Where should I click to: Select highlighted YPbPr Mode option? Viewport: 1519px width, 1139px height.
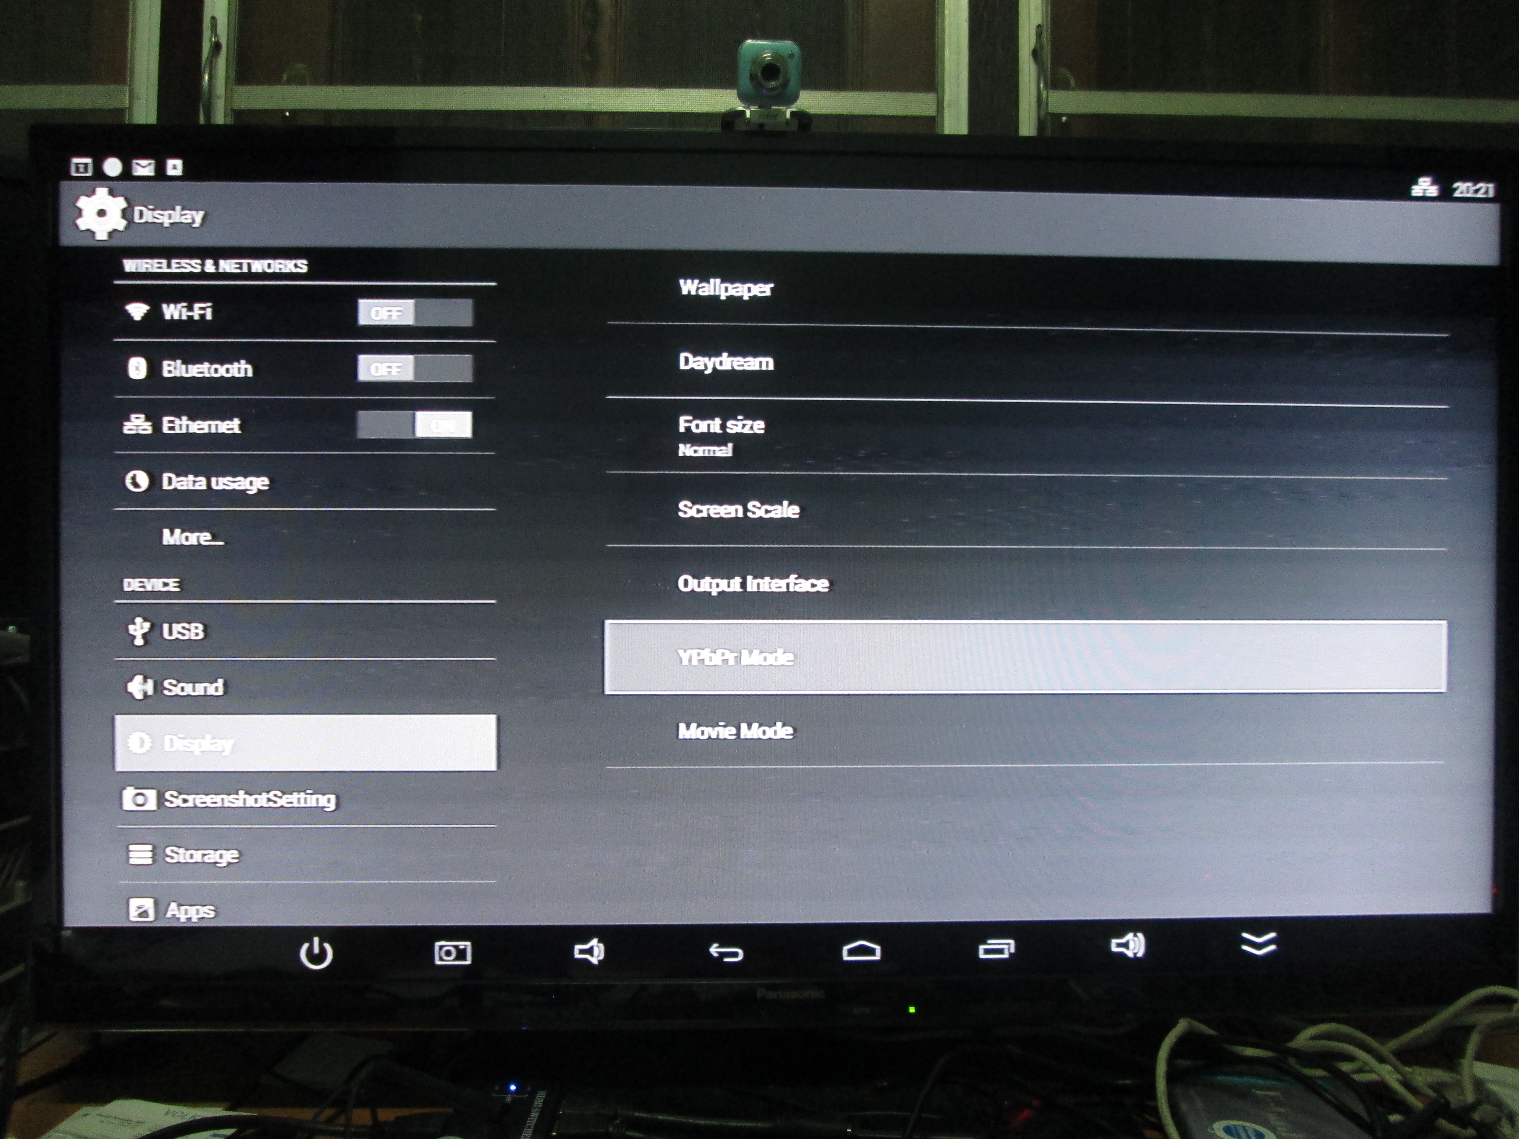[1026, 657]
